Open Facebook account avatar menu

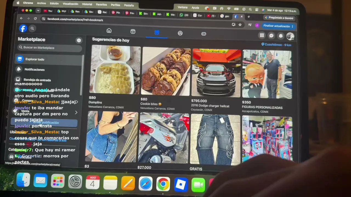tap(290, 36)
